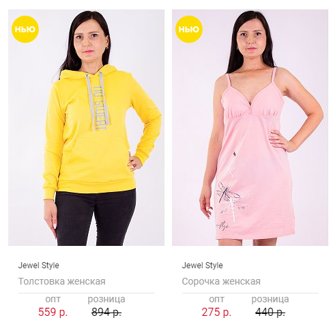
Task: Click the NO SWEAT print on hoodie
Action: [100, 108]
